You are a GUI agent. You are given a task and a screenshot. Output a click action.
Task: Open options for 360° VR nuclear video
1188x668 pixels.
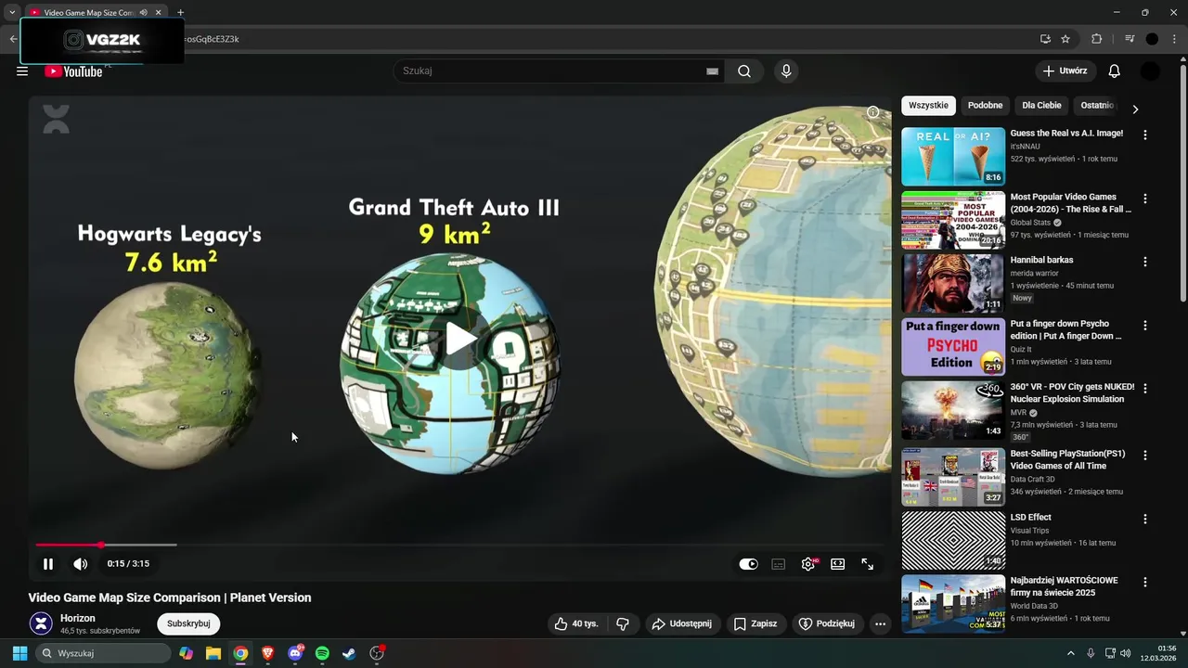pyautogui.click(x=1145, y=389)
